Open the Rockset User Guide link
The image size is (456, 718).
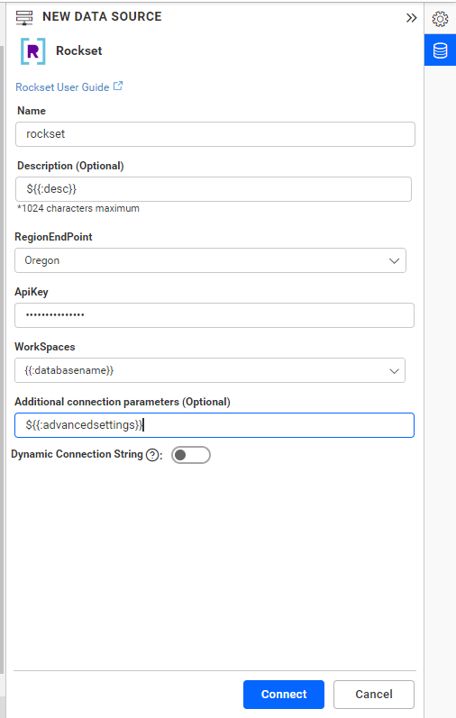62,87
